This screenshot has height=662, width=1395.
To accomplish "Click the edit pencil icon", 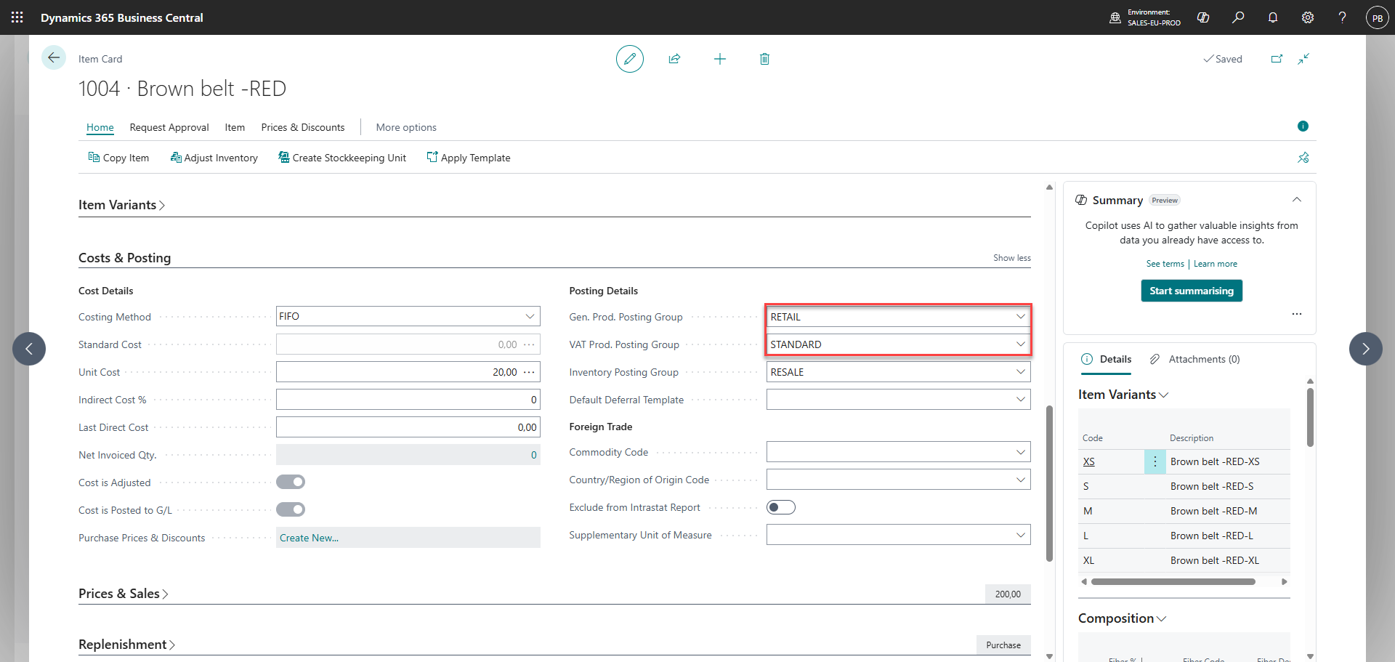I will 630,59.
